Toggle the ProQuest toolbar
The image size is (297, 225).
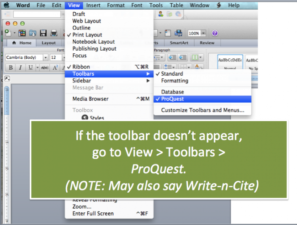(x=202, y=99)
